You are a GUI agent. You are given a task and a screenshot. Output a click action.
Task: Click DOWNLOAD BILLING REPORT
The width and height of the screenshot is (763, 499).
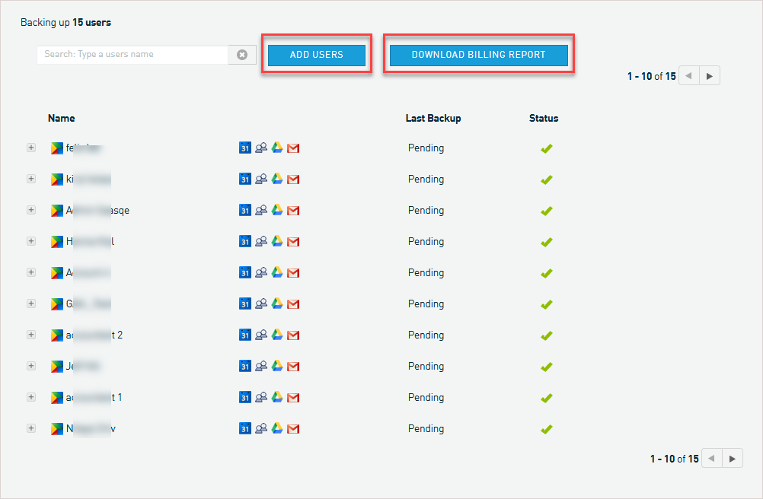(478, 55)
